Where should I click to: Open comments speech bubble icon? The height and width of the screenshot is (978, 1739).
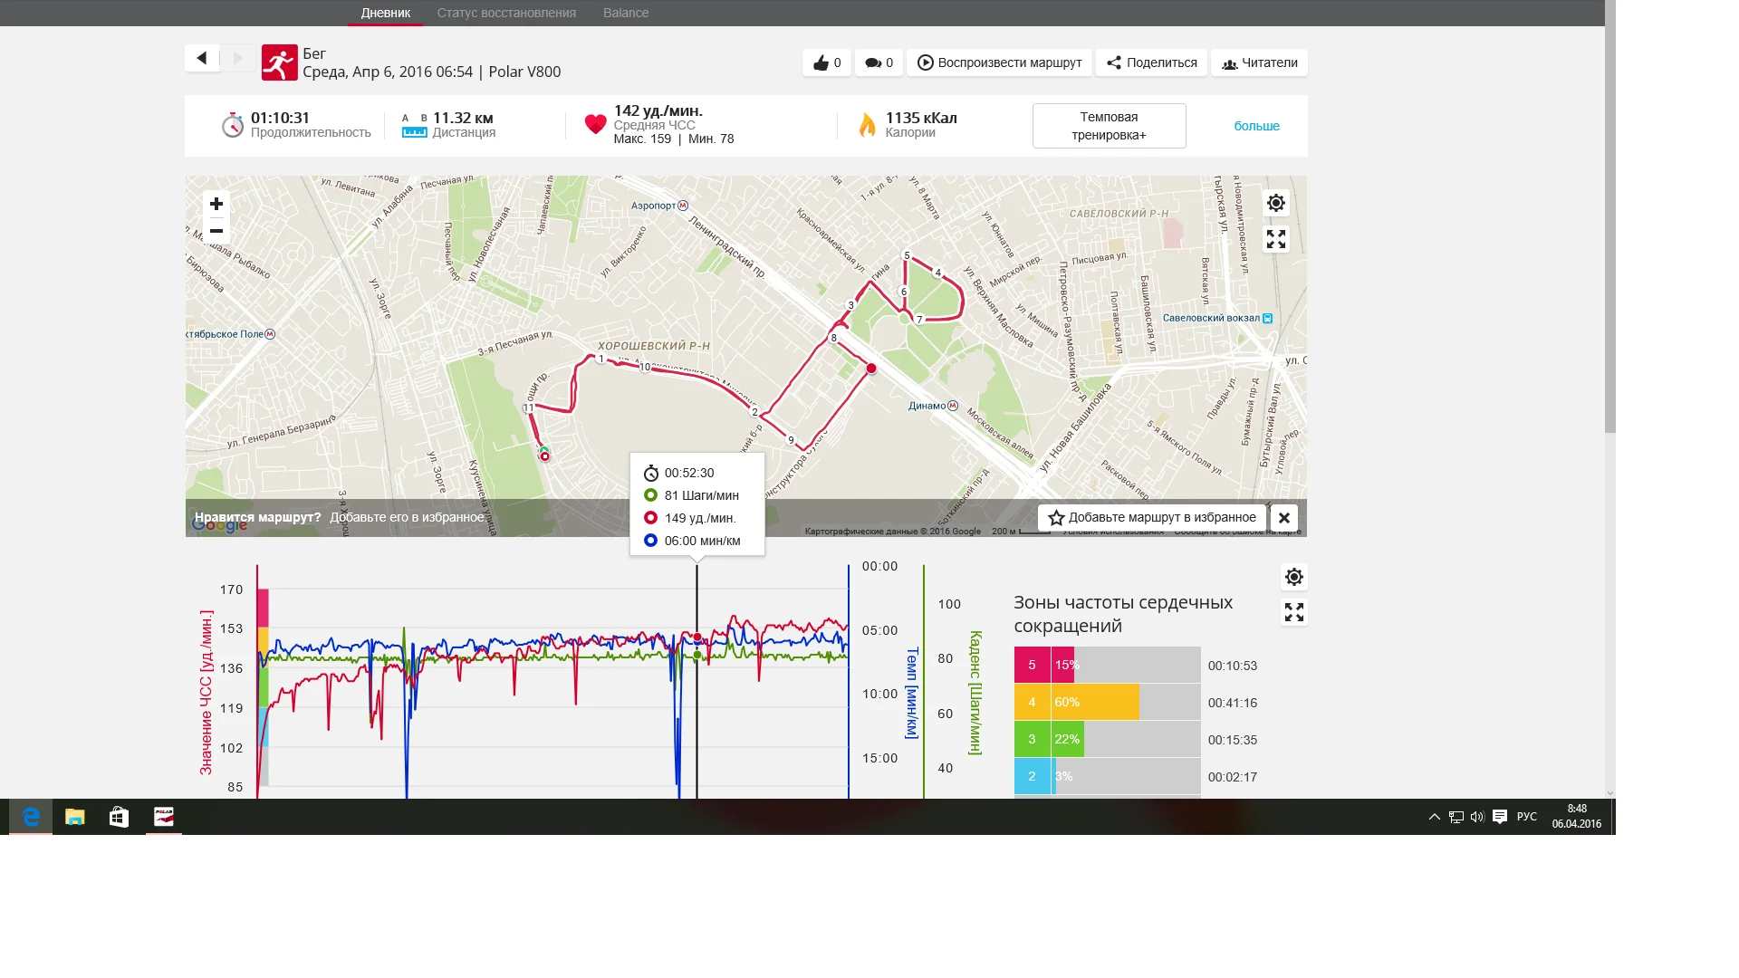click(873, 62)
